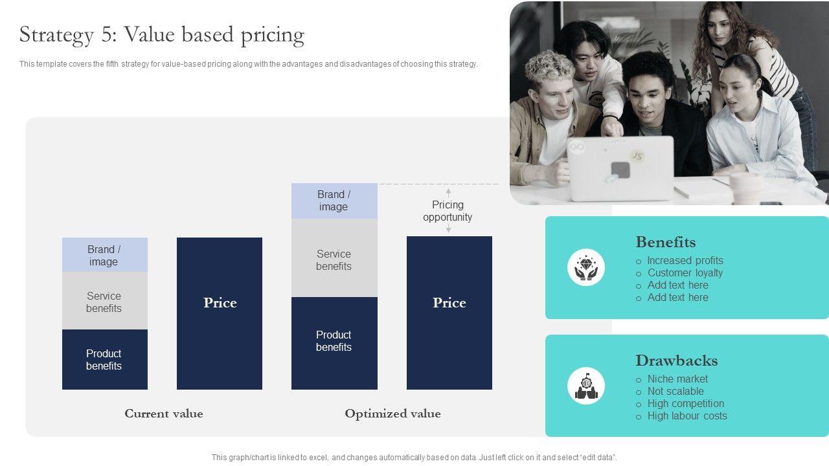Click the diamond-in-hands Benefits icon
Screen dimensions: 829x466
click(586, 267)
